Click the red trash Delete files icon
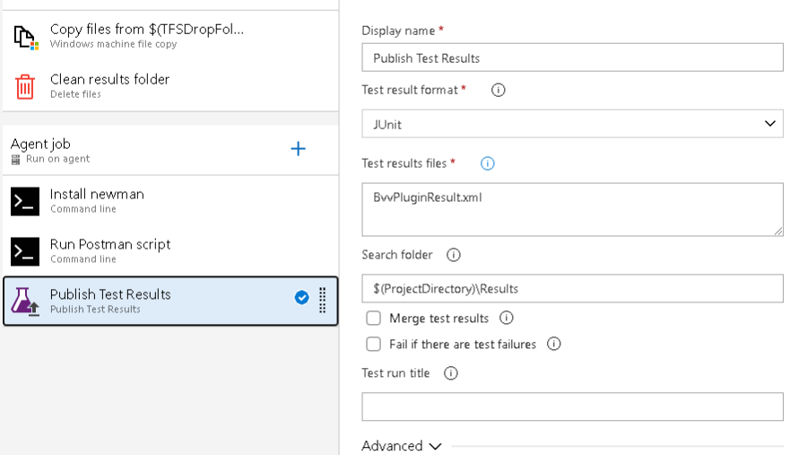Screen dimensions: 807x455 coord(25,86)
